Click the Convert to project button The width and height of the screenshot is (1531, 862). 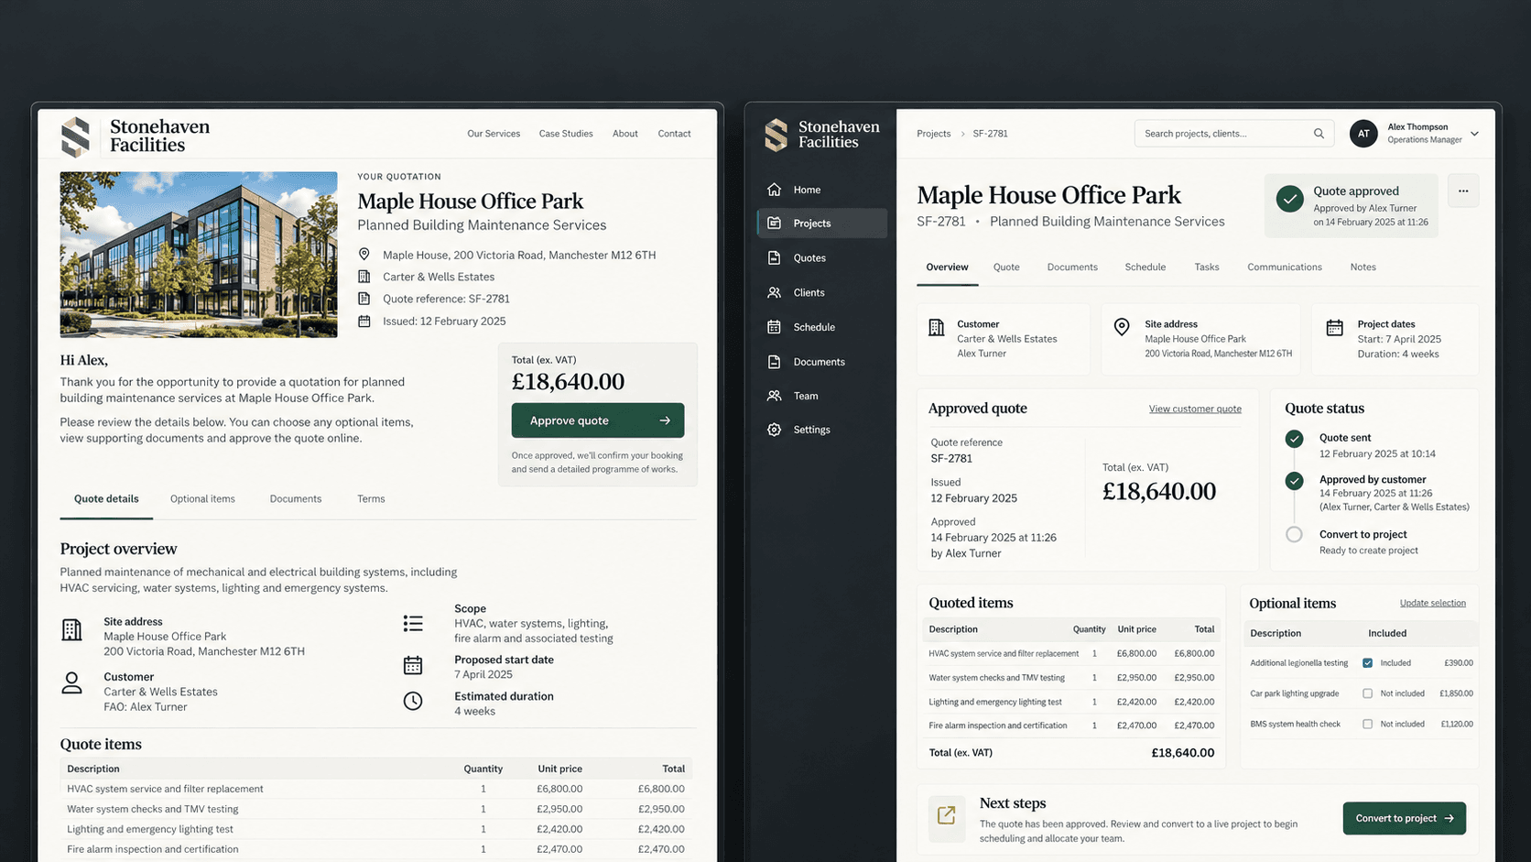pyautogui.click(x=1405, y=819)
